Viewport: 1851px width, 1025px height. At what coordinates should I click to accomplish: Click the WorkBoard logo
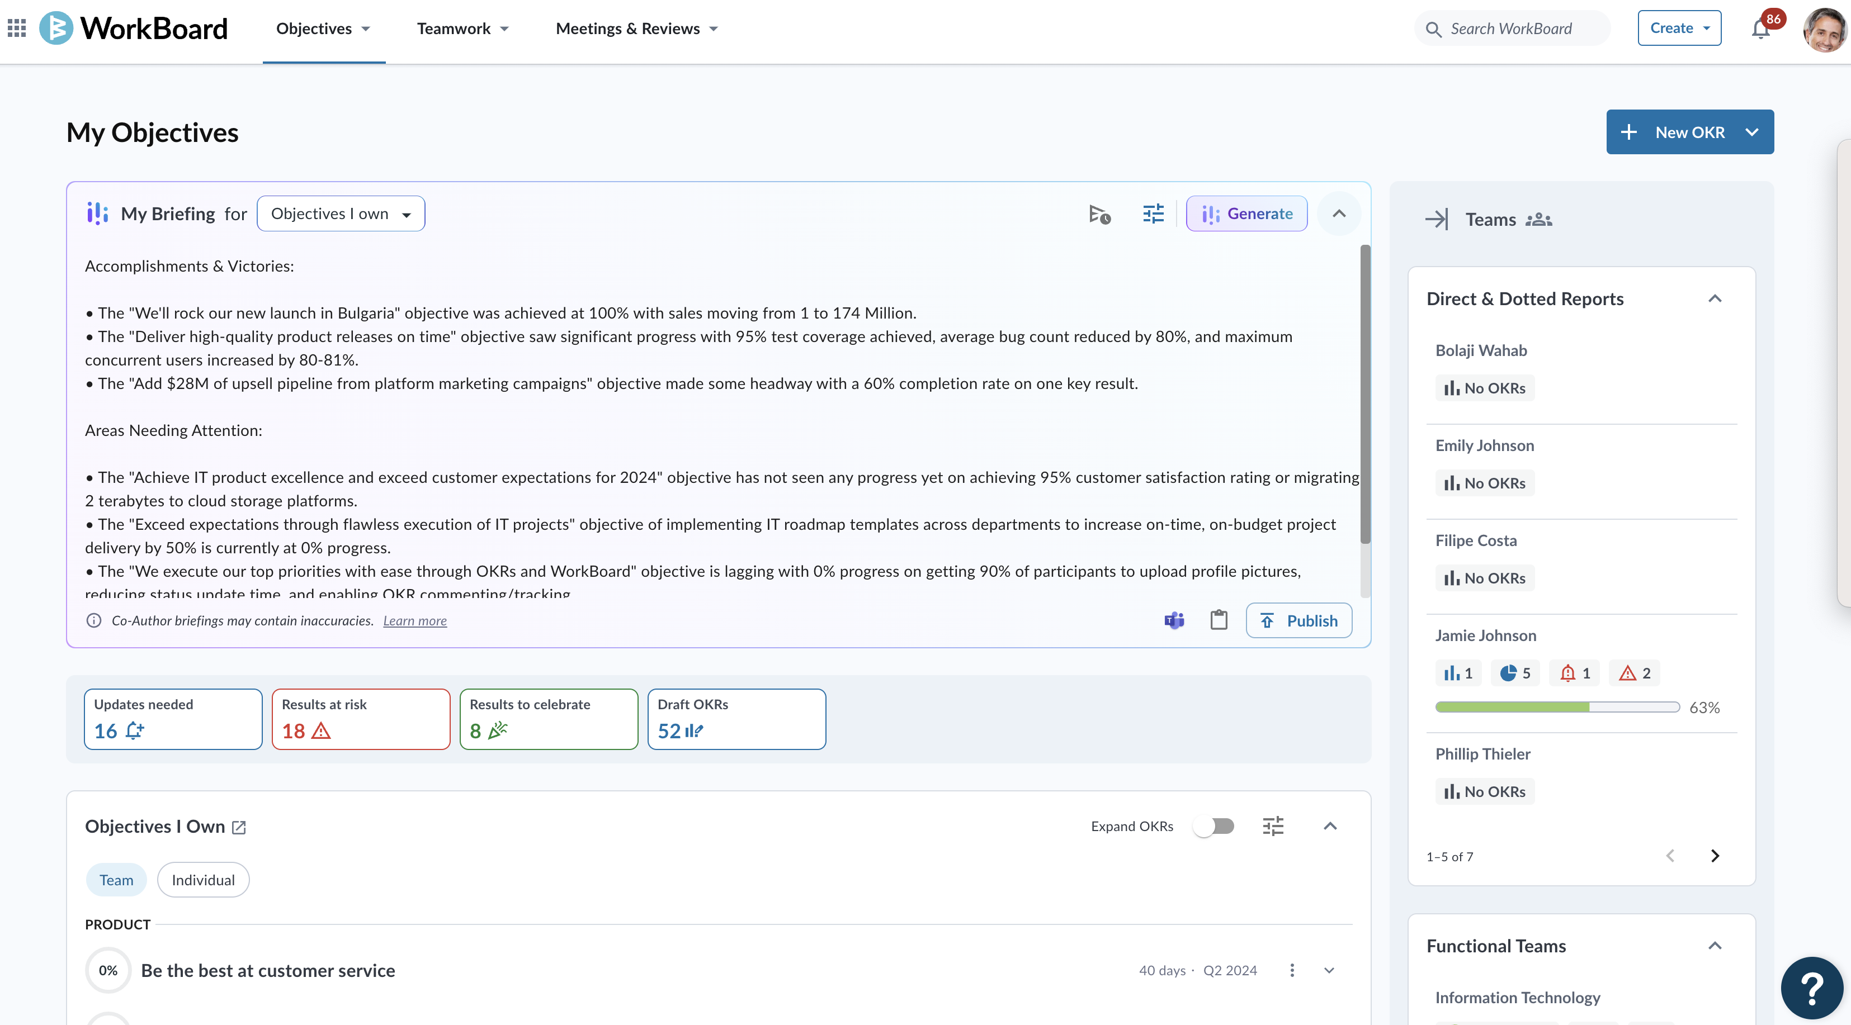[134, 28]
